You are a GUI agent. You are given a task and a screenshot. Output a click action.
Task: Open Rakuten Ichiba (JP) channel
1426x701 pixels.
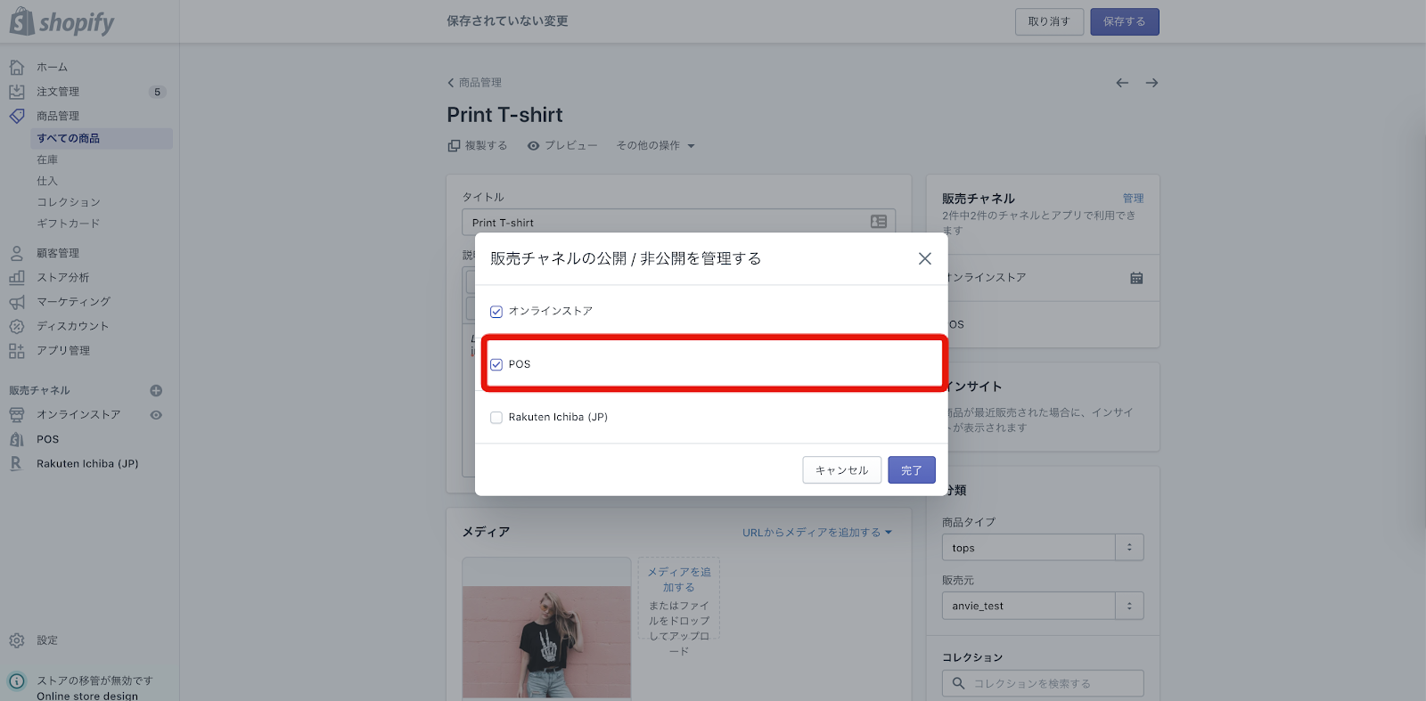87,463
